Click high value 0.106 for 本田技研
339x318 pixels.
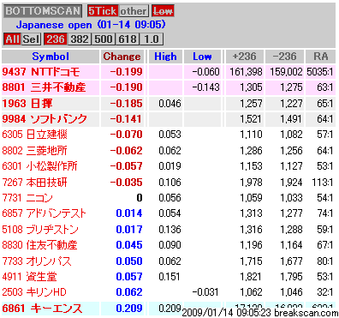pos(169,182)
